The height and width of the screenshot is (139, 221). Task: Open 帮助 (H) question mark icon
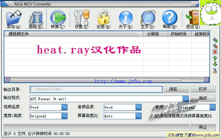(170, 17)
